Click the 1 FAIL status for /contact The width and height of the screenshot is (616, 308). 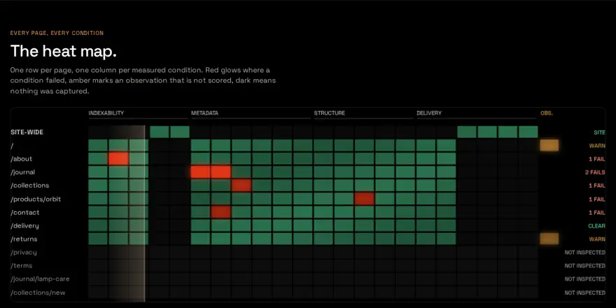point(597,213)
